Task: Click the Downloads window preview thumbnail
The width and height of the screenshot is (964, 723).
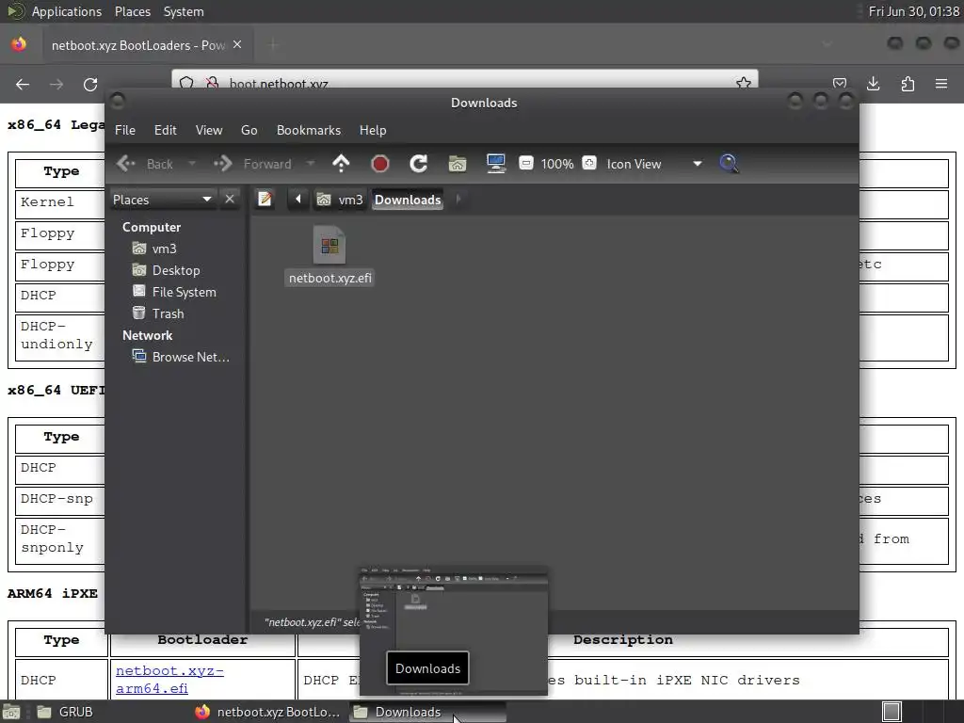Action: click(x=454, y=632)
